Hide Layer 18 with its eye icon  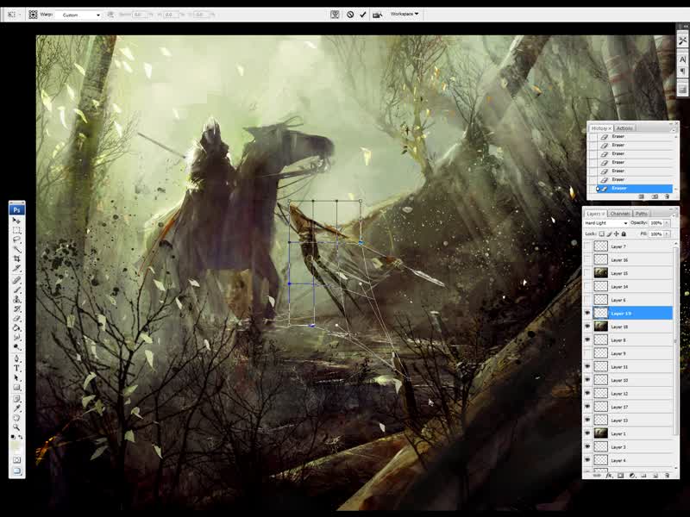(x=587, y=327)
